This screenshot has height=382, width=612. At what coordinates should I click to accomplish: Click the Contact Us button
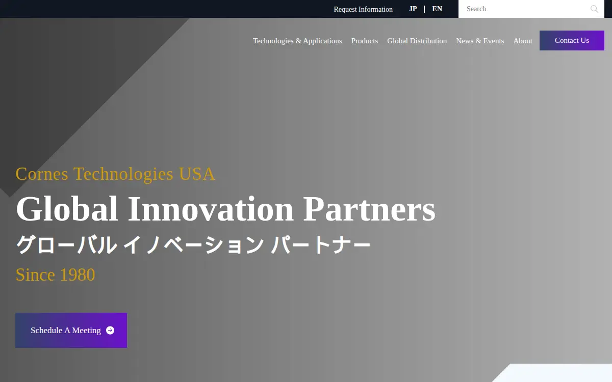[572, 40]
